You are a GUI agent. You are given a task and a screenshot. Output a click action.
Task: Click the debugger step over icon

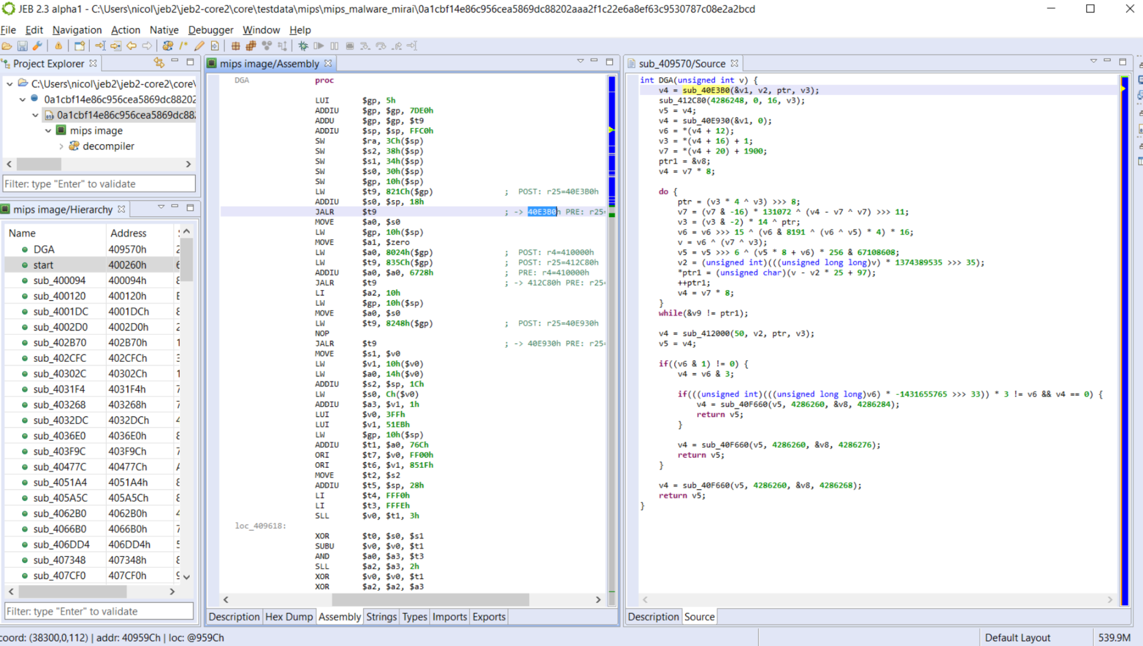(x=381, y=46)
